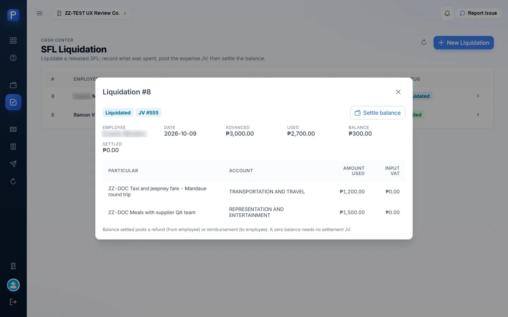Open the circular history icon in sidebar
The image size is (508, 317).
(x=13, y=181)
